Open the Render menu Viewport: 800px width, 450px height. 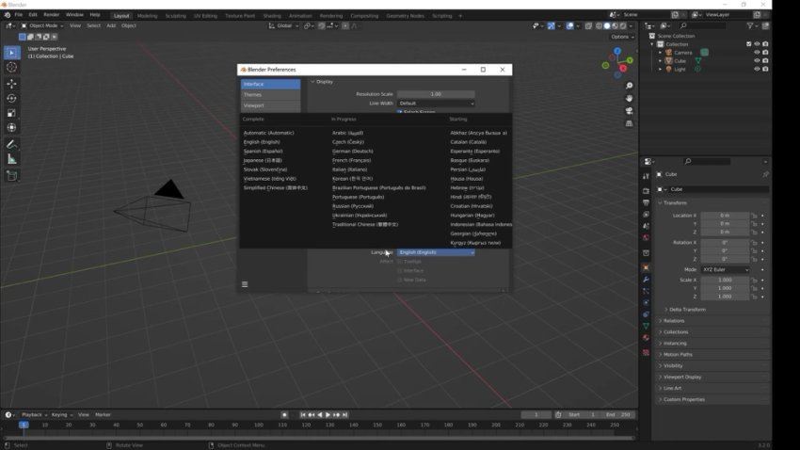(x=52, y=15)
